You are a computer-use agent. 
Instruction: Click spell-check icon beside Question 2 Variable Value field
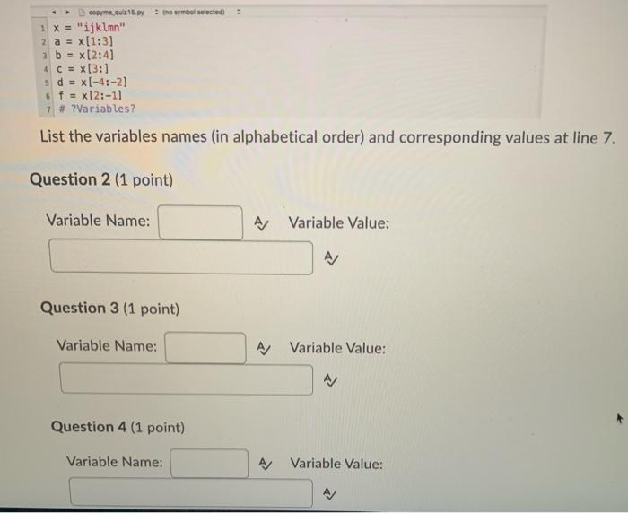331,258
